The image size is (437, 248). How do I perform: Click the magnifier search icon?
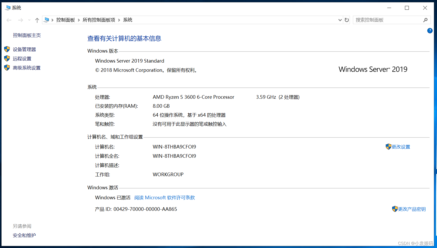click(x=425, y=20)
